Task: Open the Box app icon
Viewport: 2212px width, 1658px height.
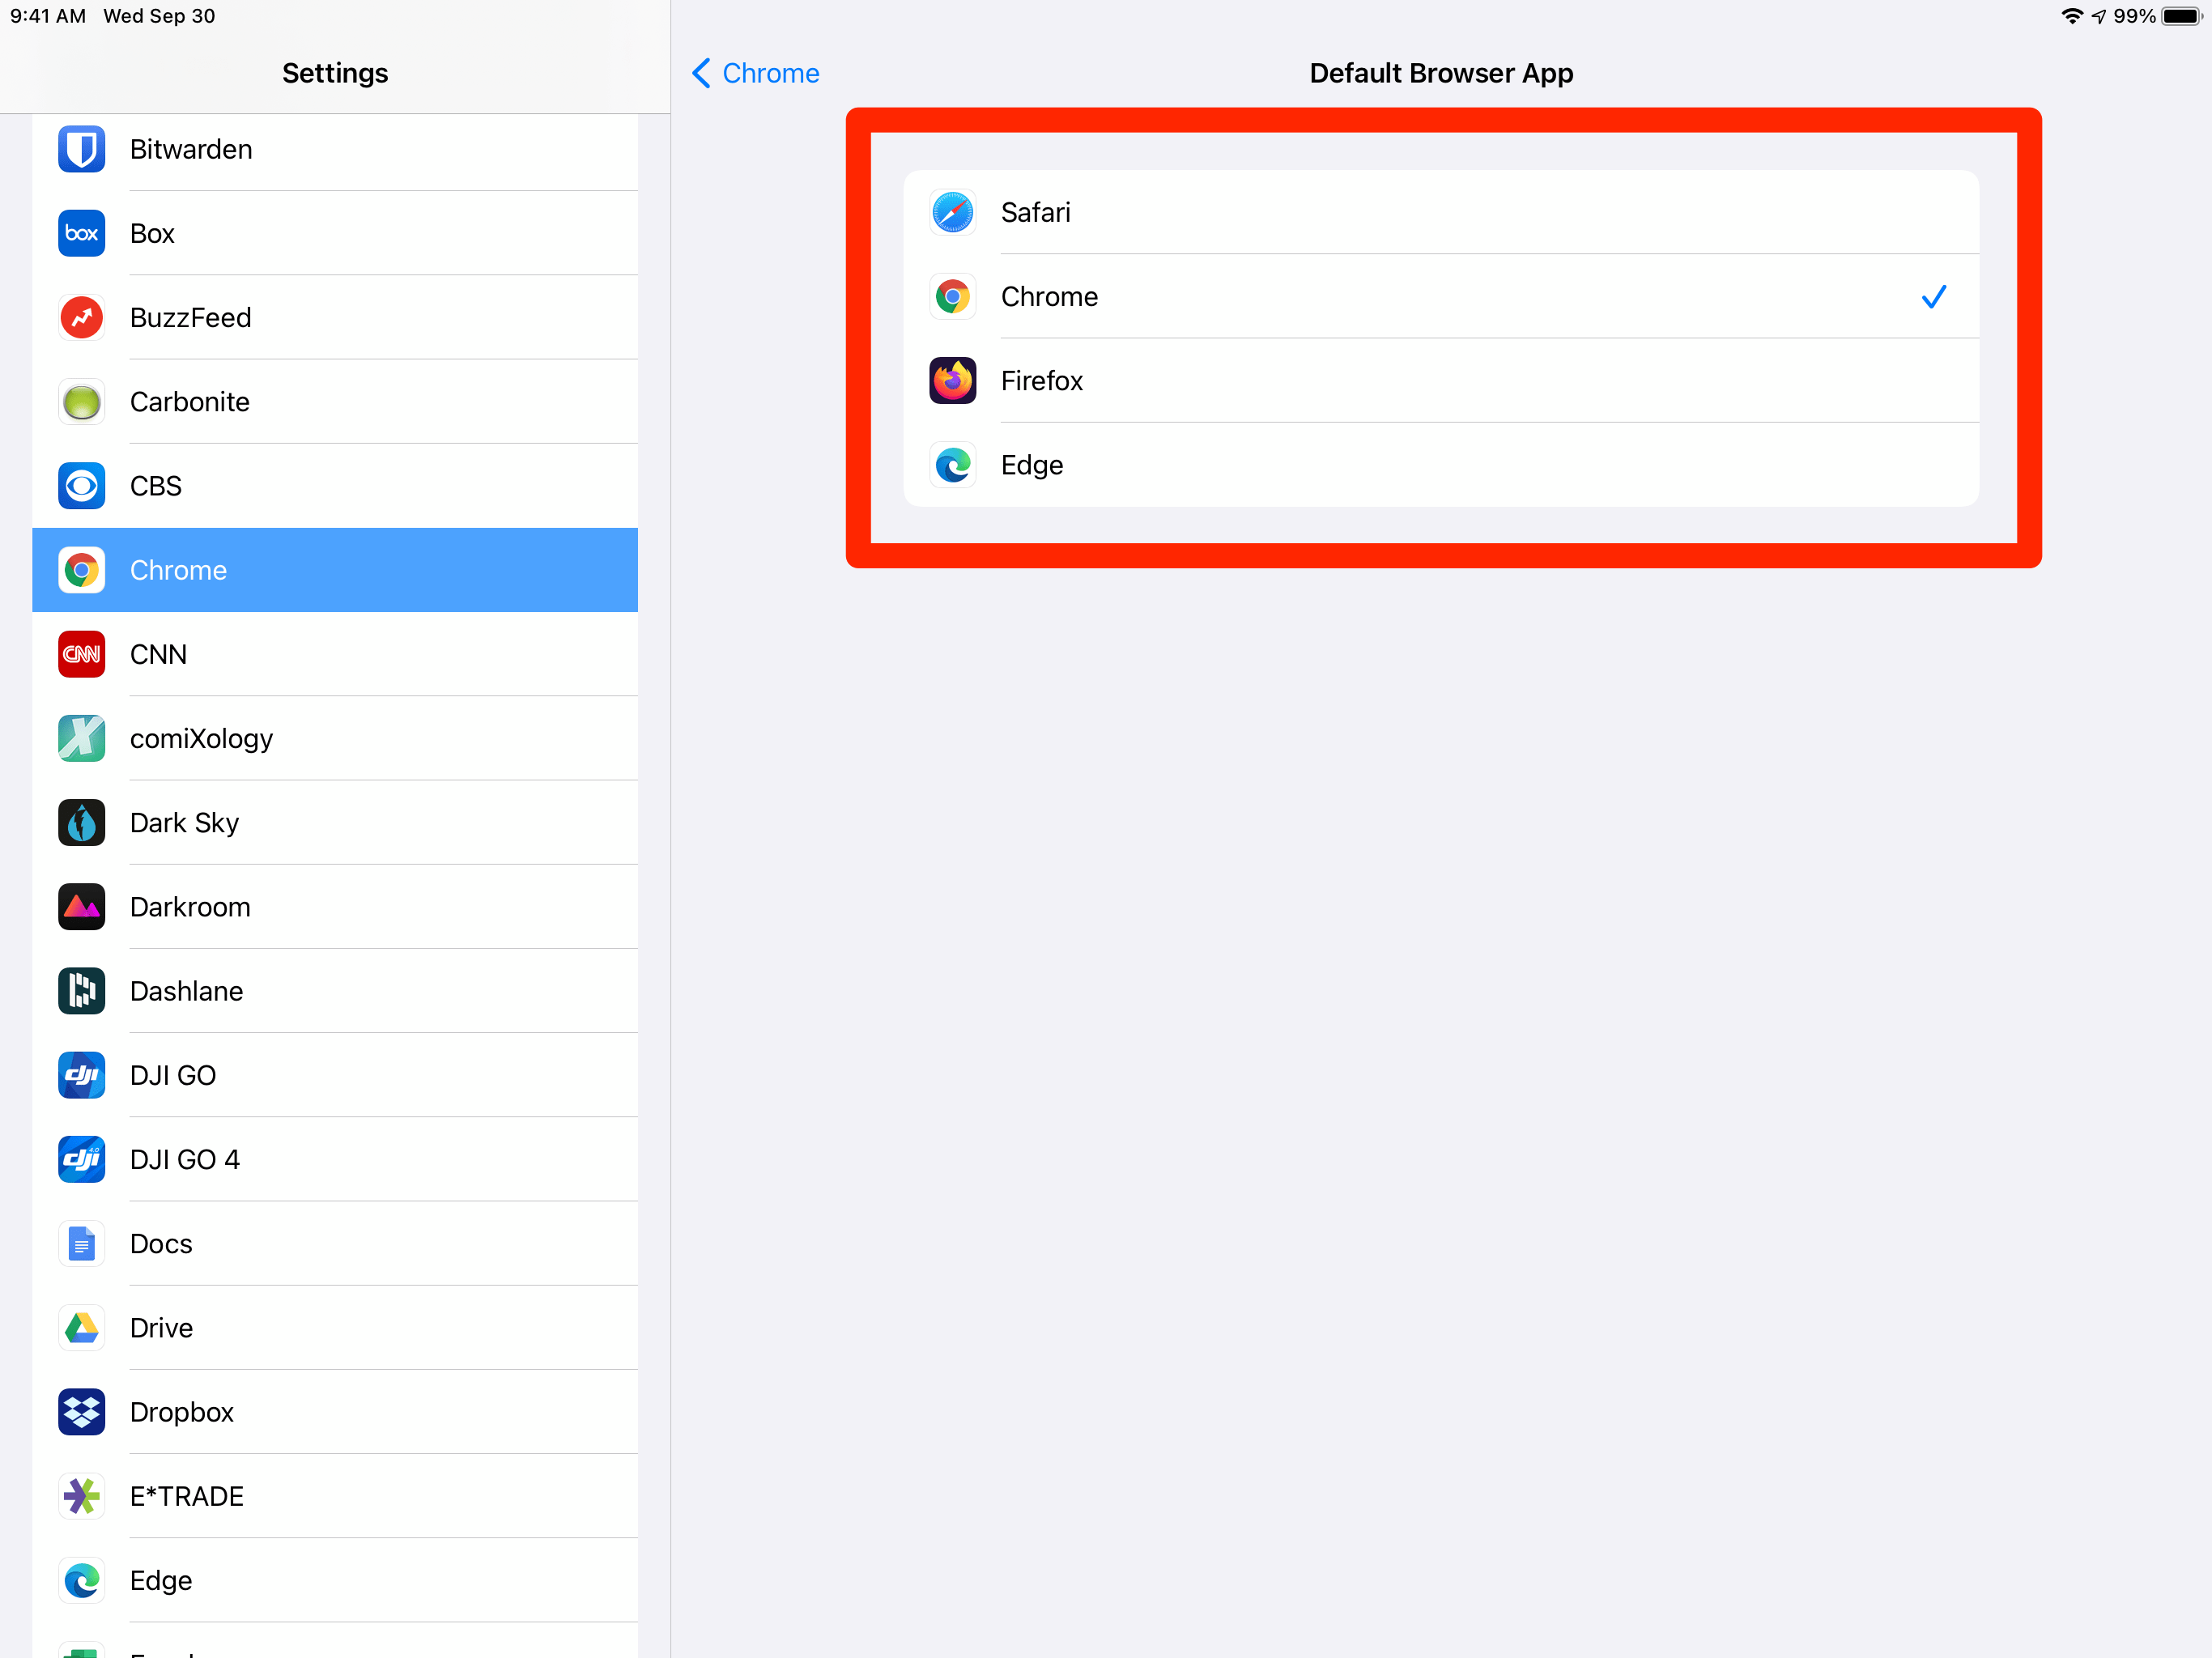Action: pos(81,233)
